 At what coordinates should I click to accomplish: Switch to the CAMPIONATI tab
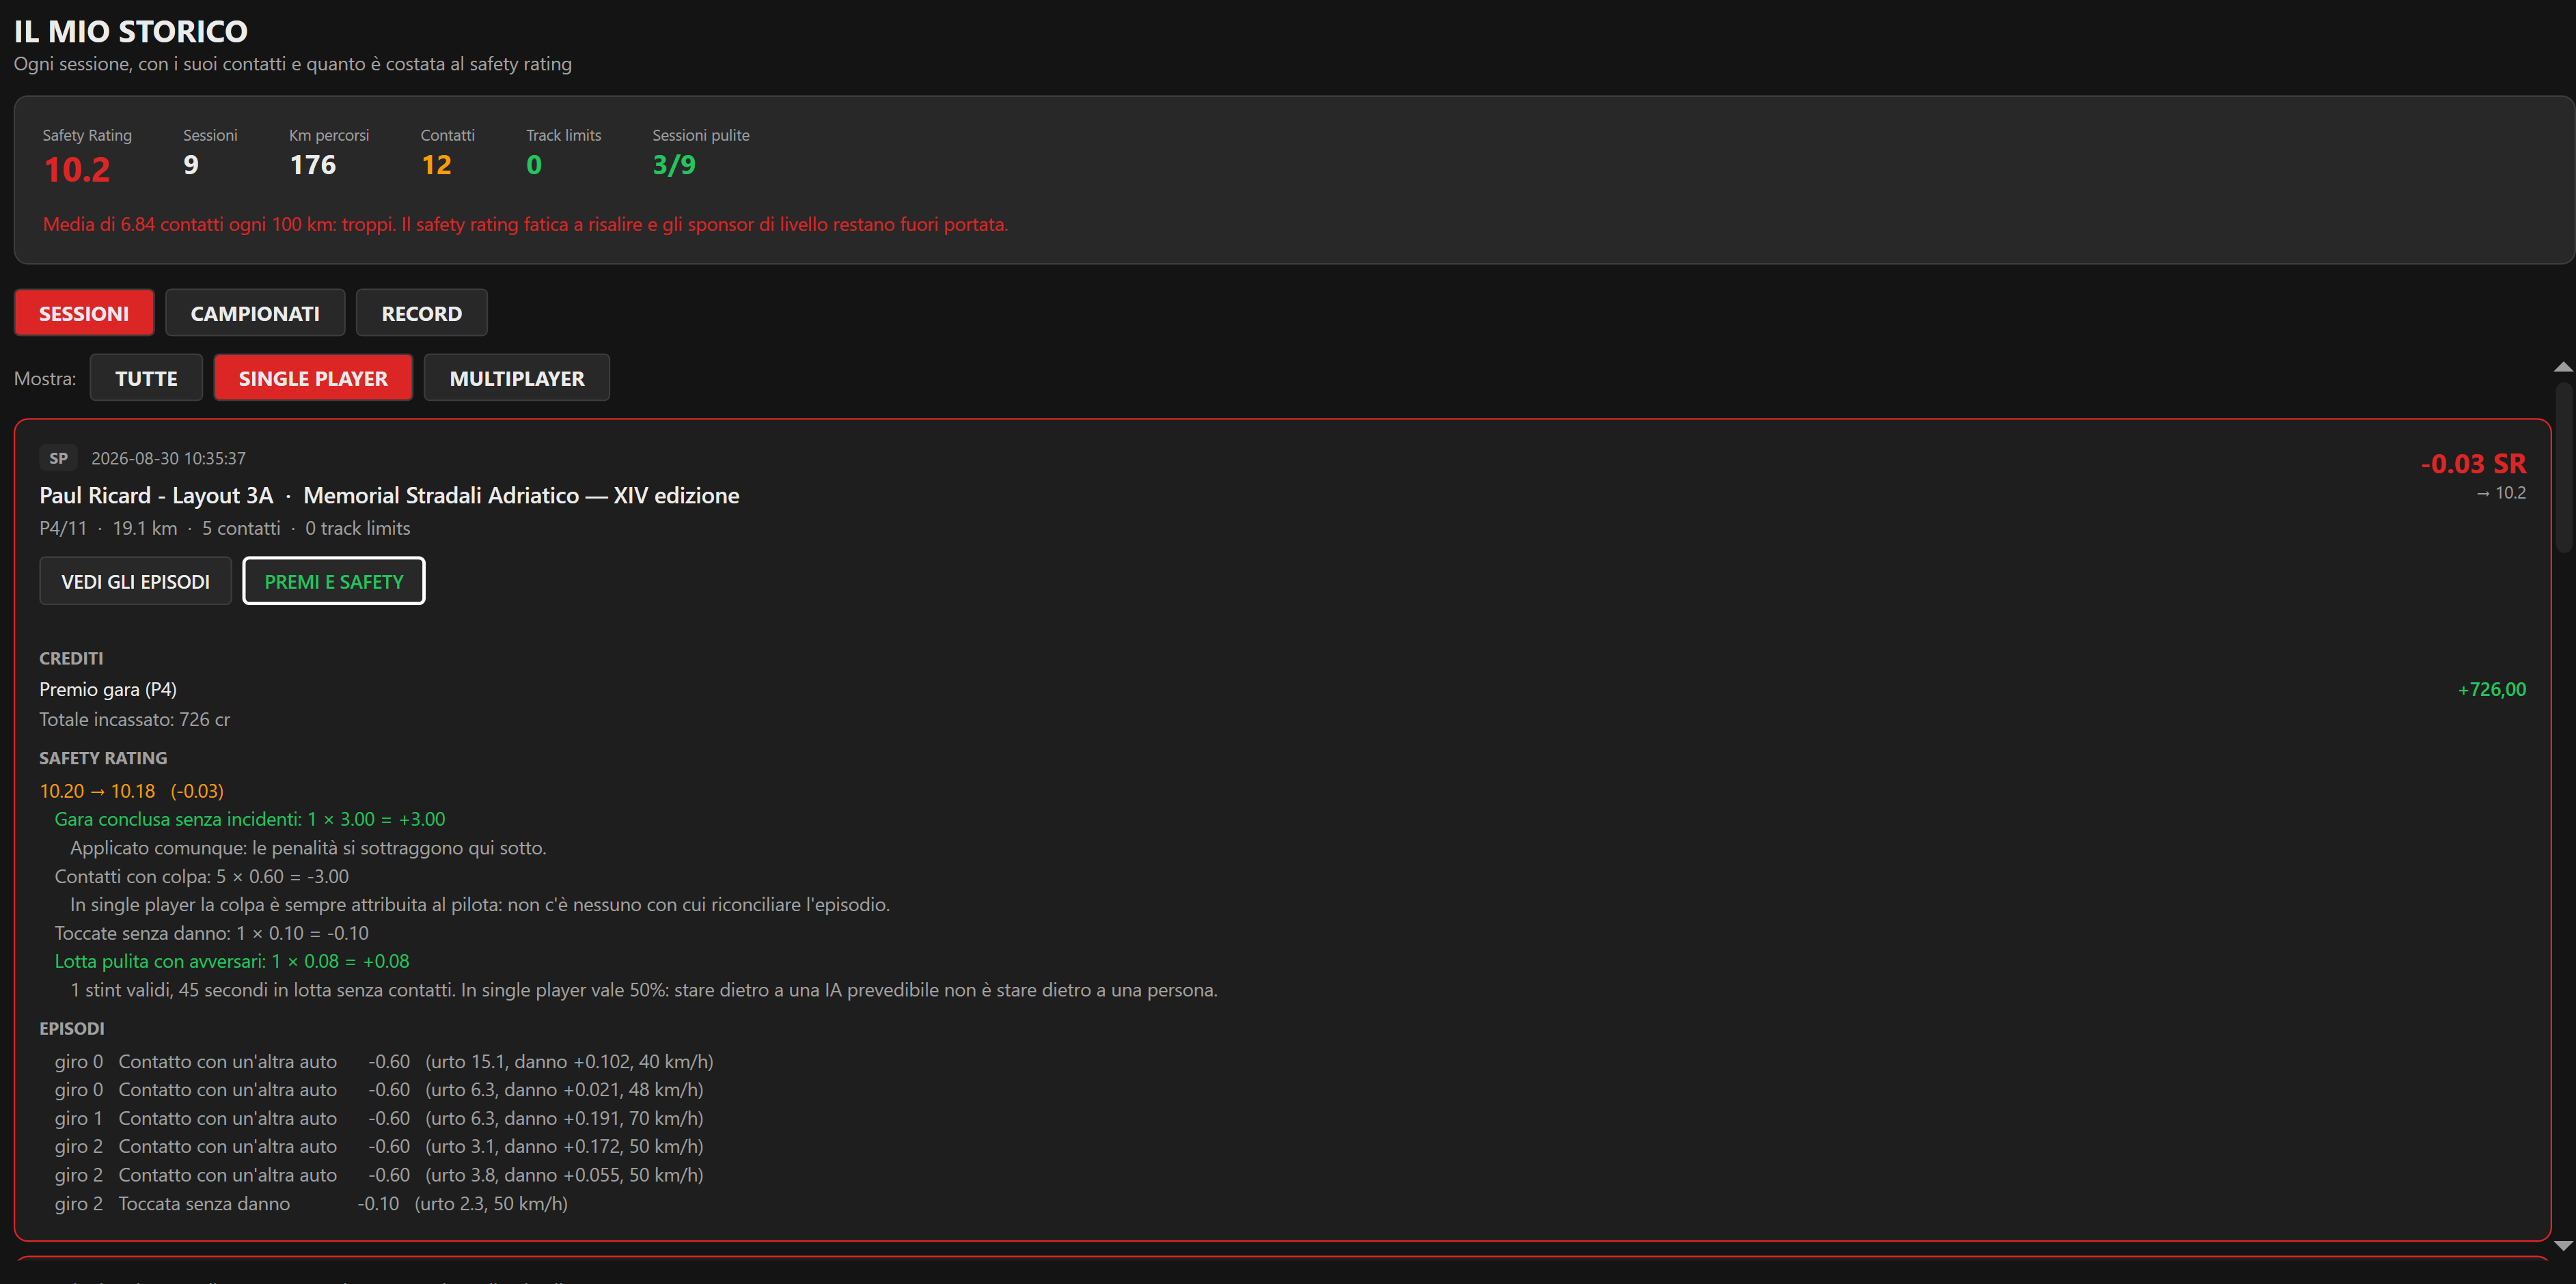255,313
